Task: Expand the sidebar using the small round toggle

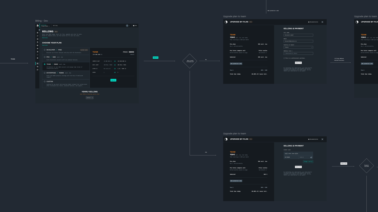Action: tap(39, 30)
